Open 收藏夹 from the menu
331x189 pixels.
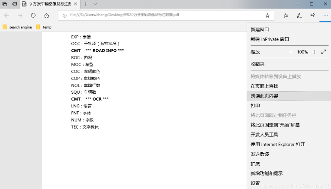(x=289, y=64)
